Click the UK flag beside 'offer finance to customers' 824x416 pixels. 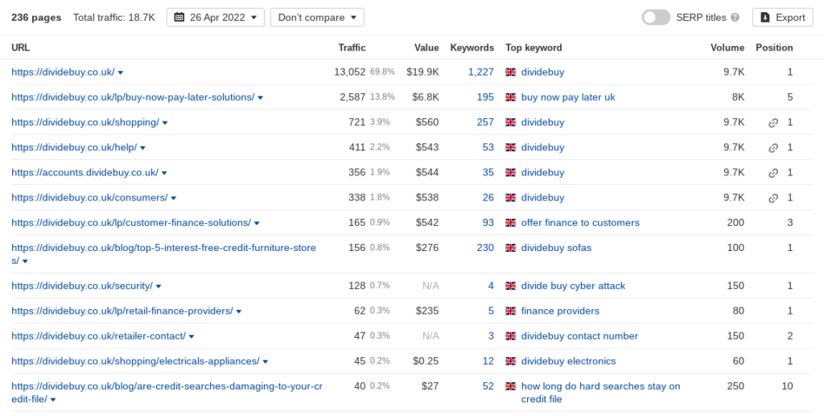point(510,223)
